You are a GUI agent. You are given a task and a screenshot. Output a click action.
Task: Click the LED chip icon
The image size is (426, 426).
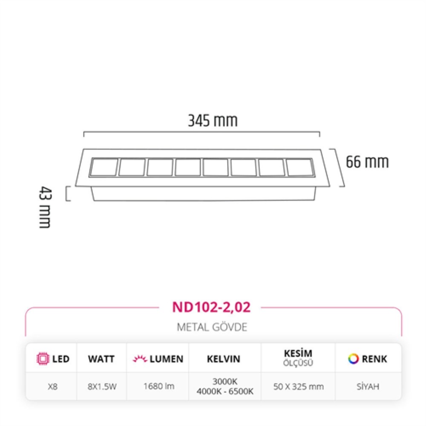[x=43, y=359]
